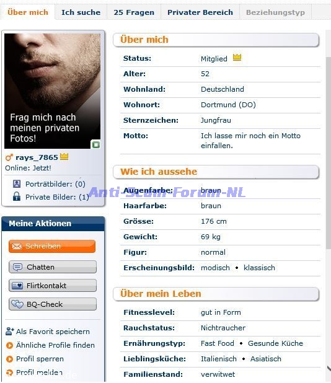
Task: Switch to the Ich suche tab
Action: pos(81,12)
